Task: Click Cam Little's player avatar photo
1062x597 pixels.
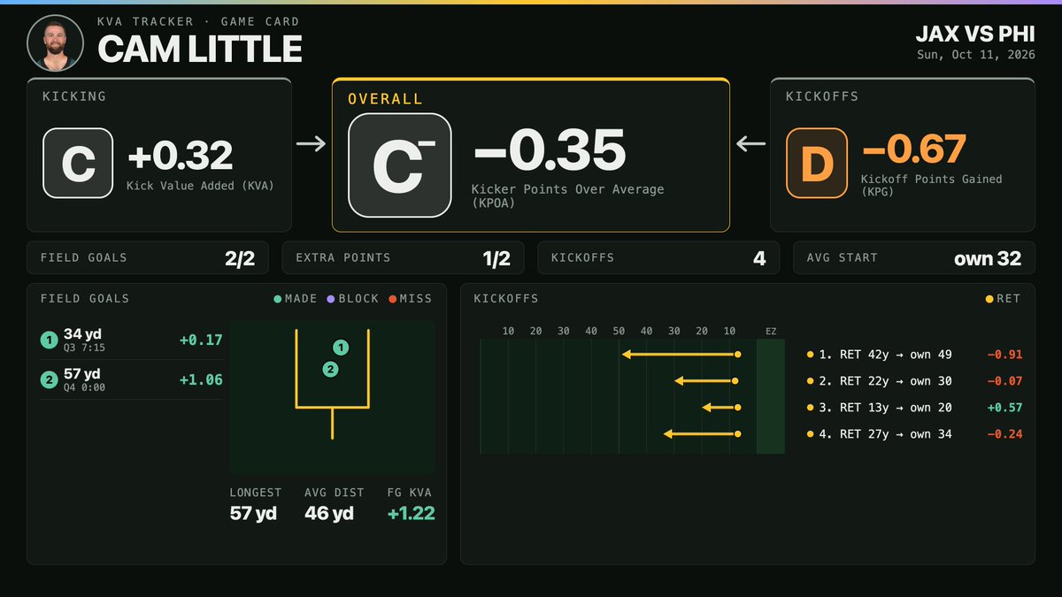Action: click(x=56, y=42)
